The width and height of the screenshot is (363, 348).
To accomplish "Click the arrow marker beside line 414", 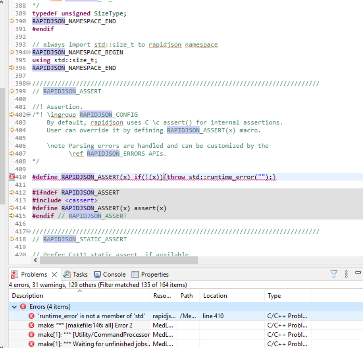I will (12, 208).
